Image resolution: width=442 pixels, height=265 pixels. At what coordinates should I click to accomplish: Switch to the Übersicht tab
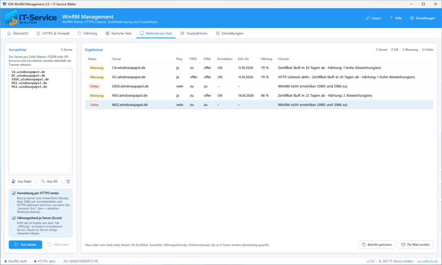(18, 33)
